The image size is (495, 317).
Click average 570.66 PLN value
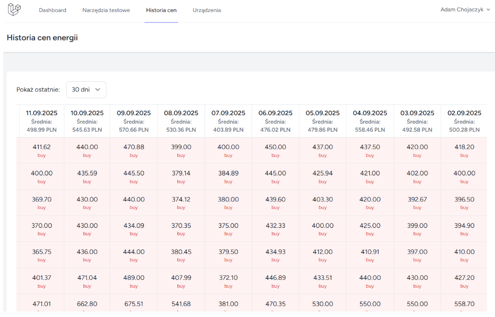(134, 130)
